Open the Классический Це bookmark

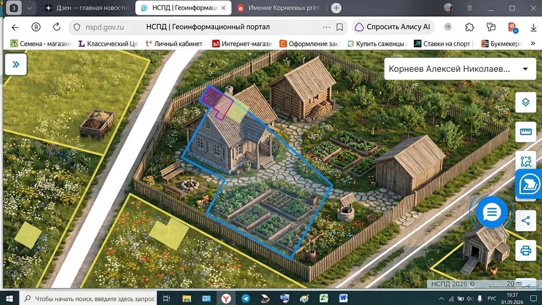pyautogui.click(x=108, y=44)
